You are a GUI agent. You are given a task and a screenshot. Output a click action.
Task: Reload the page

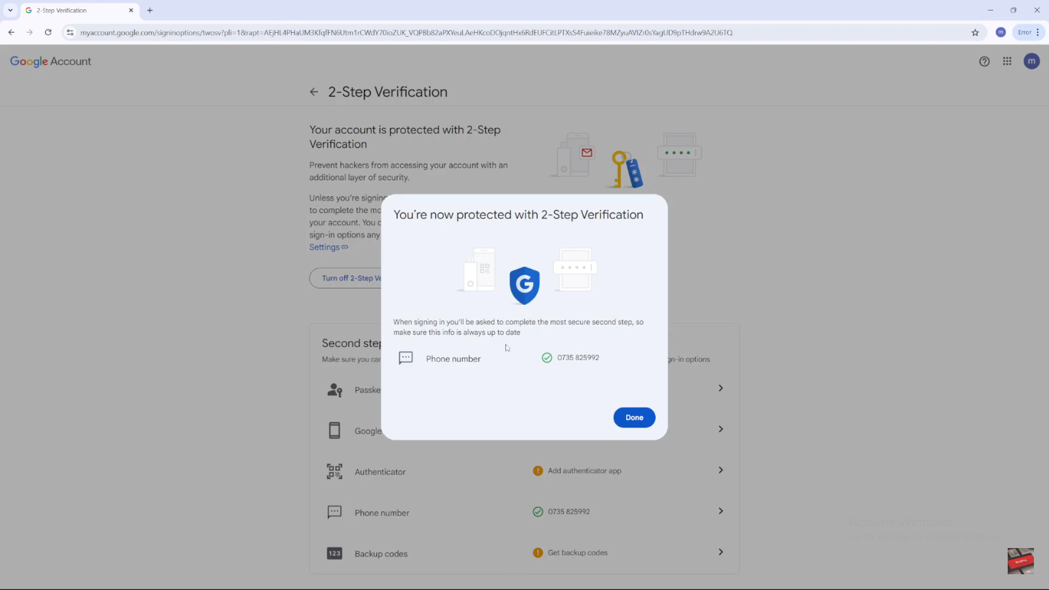48,32
